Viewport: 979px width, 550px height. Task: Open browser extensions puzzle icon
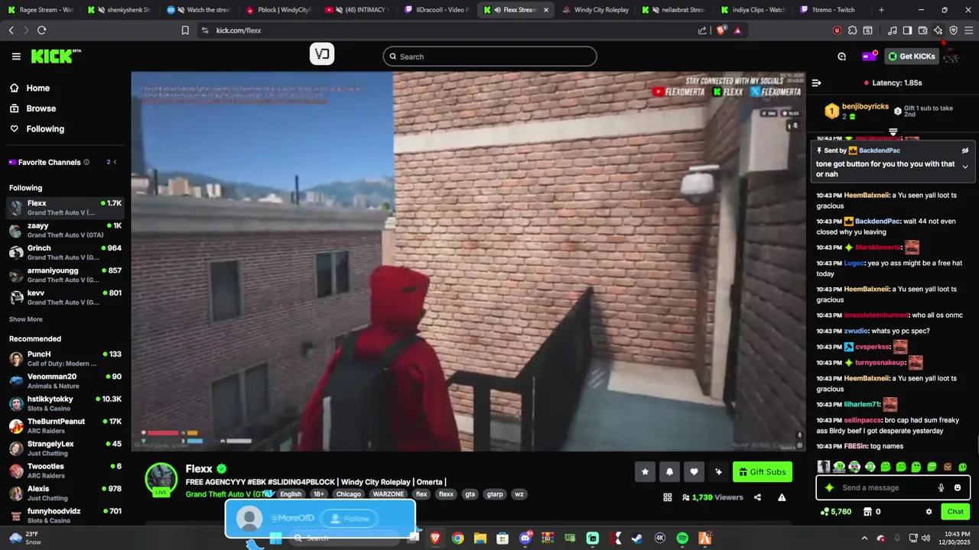(x=852, y=31)
